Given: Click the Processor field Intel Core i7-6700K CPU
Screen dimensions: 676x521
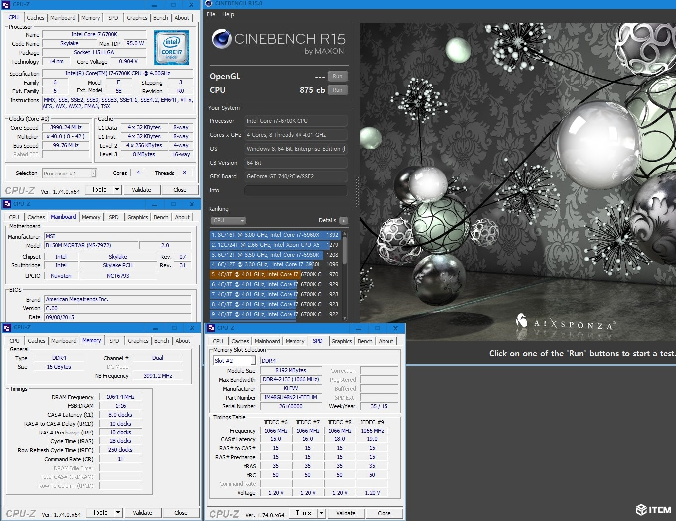Looking at the screenshot, I should click(x=295, y=121).
